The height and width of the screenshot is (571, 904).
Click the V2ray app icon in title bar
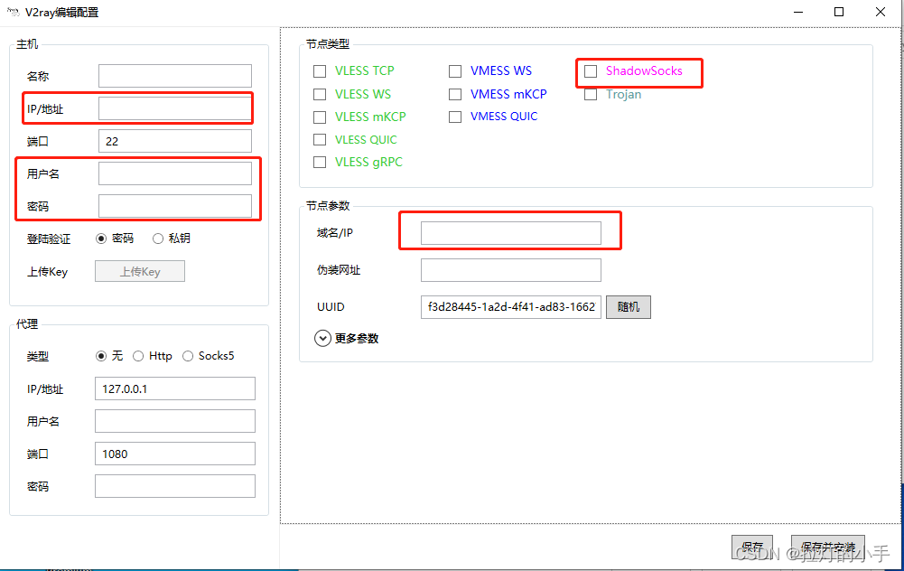[13, 12]
